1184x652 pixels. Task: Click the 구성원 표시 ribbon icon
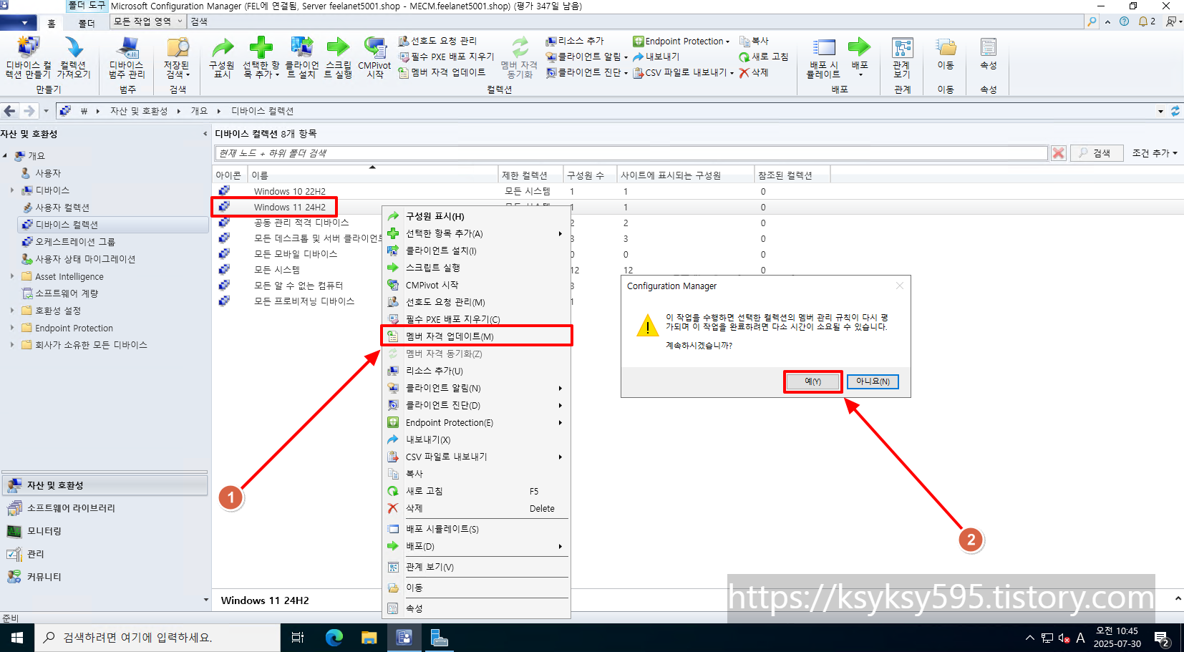pyautogui.click(x=222, y=57)
